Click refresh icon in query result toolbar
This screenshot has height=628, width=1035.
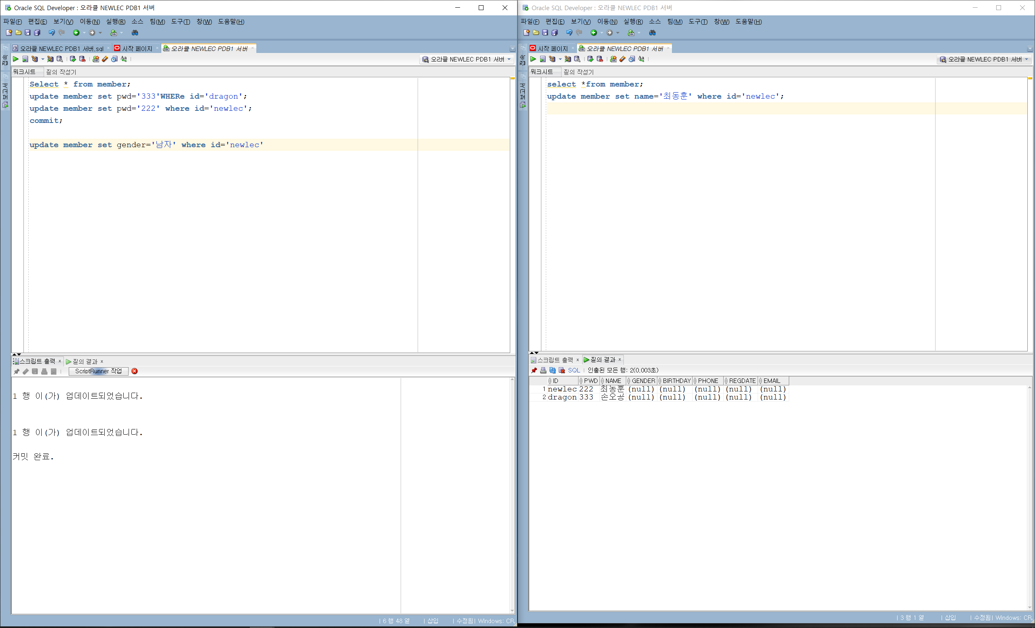click(552, 370)
